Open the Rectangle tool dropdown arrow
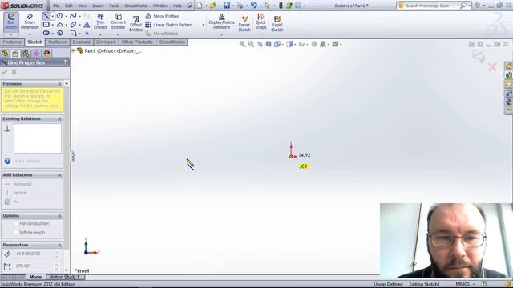This screenshot has width=513, height=288. pos(52,25)
